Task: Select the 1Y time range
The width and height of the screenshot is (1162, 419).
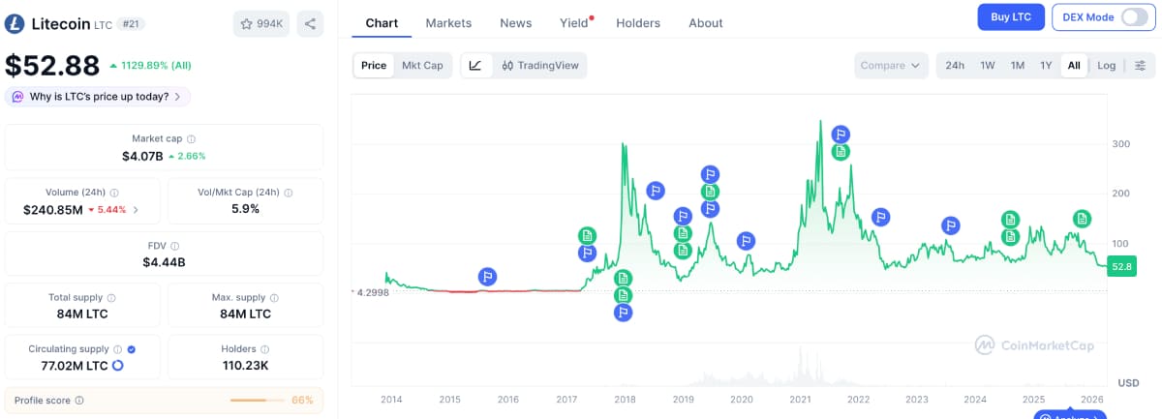Action: pyautogui.click(x=1046, y=66)
